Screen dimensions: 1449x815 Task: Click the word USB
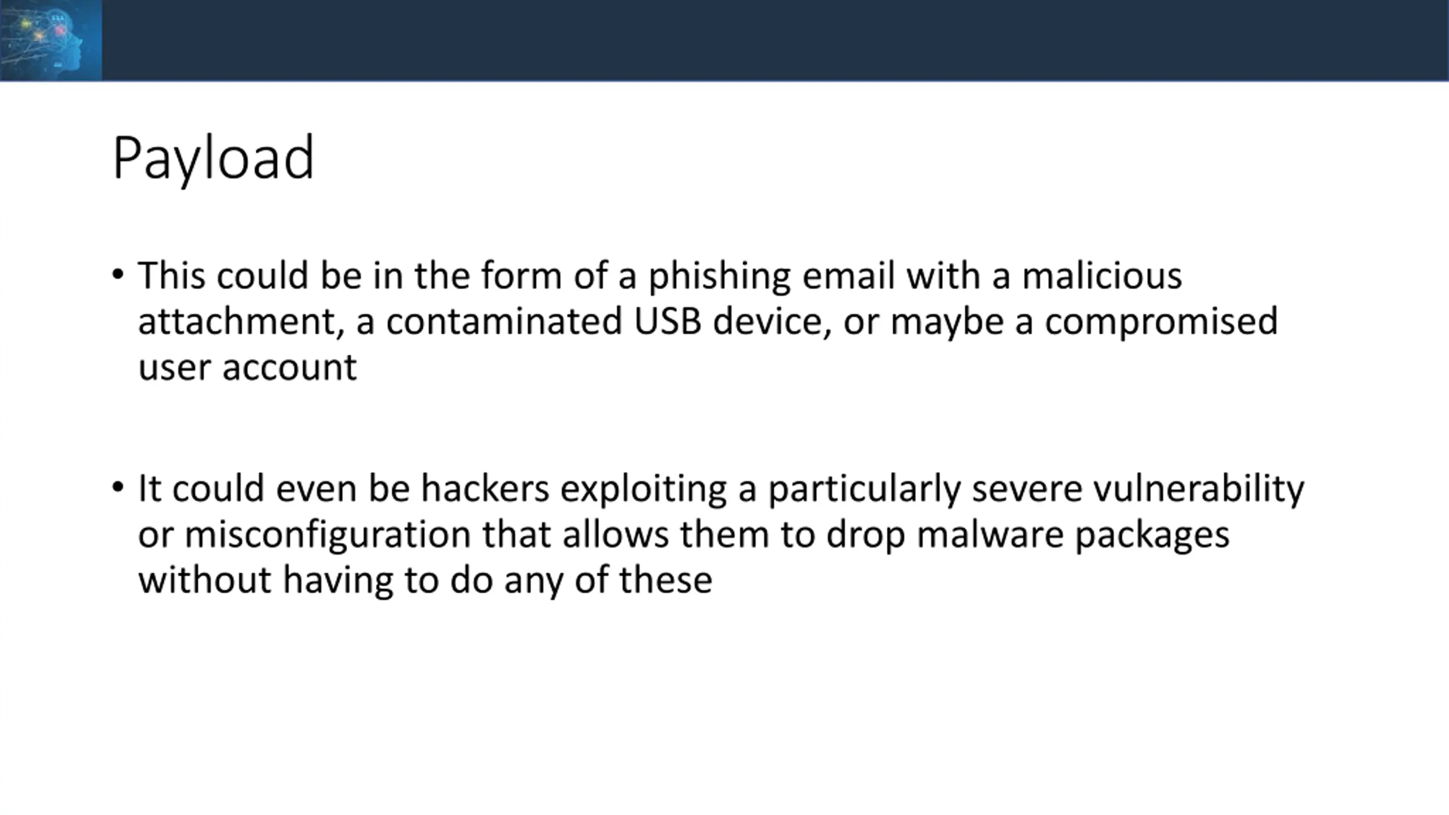667,321
